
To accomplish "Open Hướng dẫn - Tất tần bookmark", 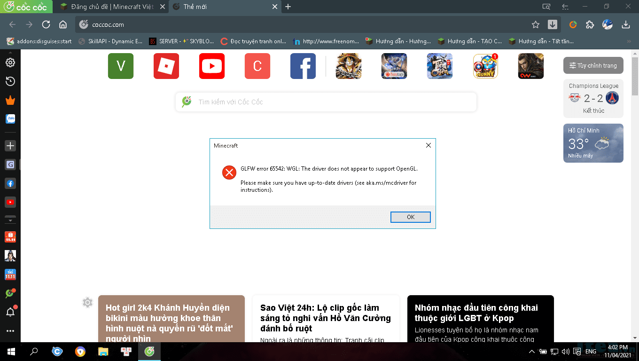I will click(x=541, y=41).
